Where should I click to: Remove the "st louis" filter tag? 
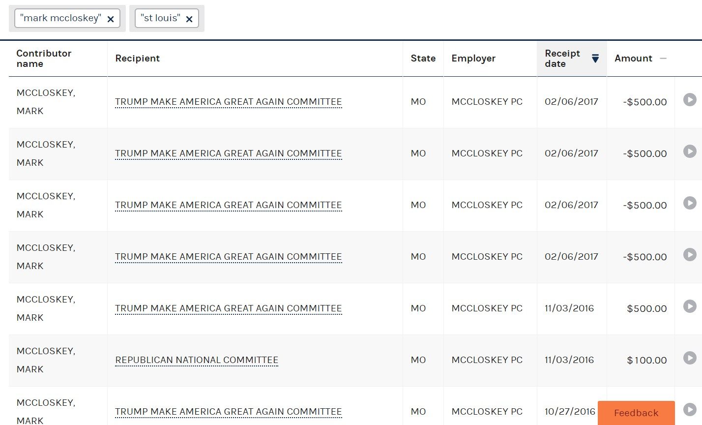pos(189,19)
